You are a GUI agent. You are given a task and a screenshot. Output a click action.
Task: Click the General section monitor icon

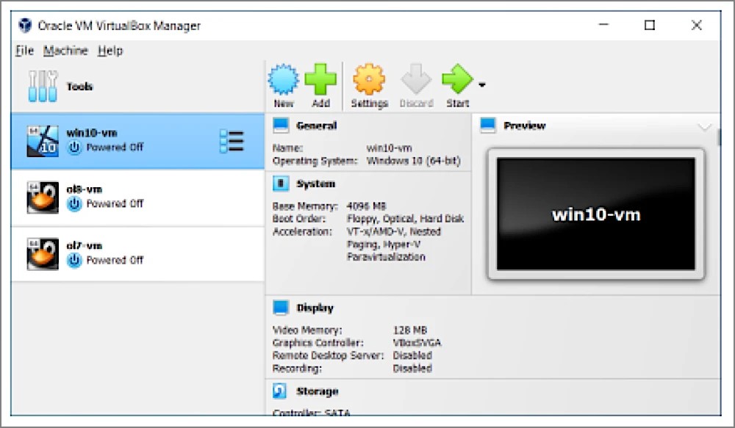(281, 126)
